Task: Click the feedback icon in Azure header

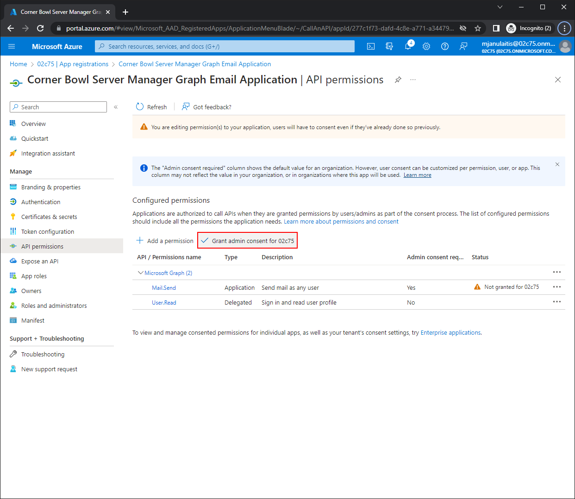Action: click(x=463, y=46)
